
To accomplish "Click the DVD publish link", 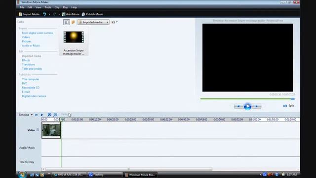I will tap(24, 84).
